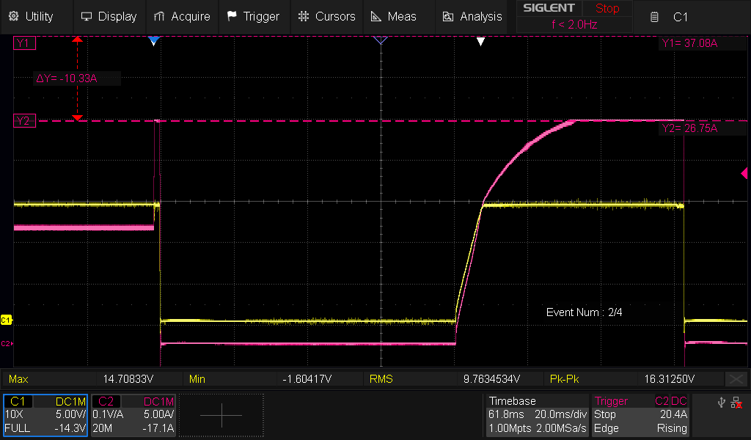Click the Max measurement value
751x440 pixels.
pos(128,379)
